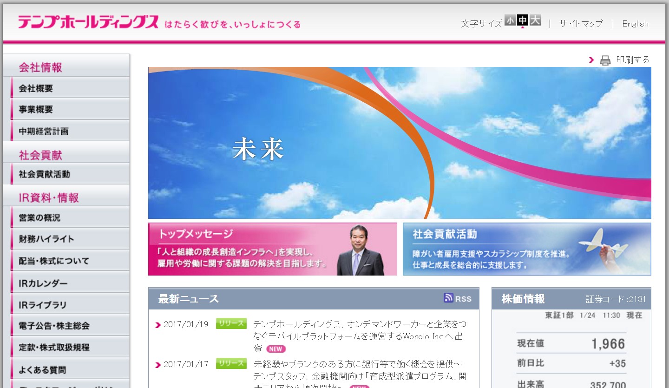
Task: Open 事業概要 in the sidebar
Action: 70,109
